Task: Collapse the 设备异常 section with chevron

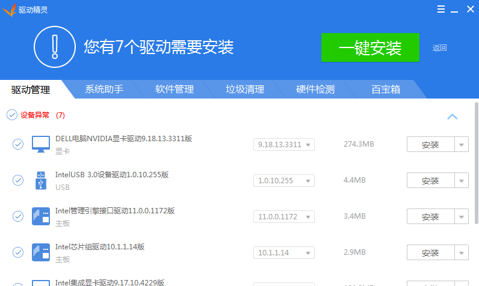Action: (x=453, y=117)
